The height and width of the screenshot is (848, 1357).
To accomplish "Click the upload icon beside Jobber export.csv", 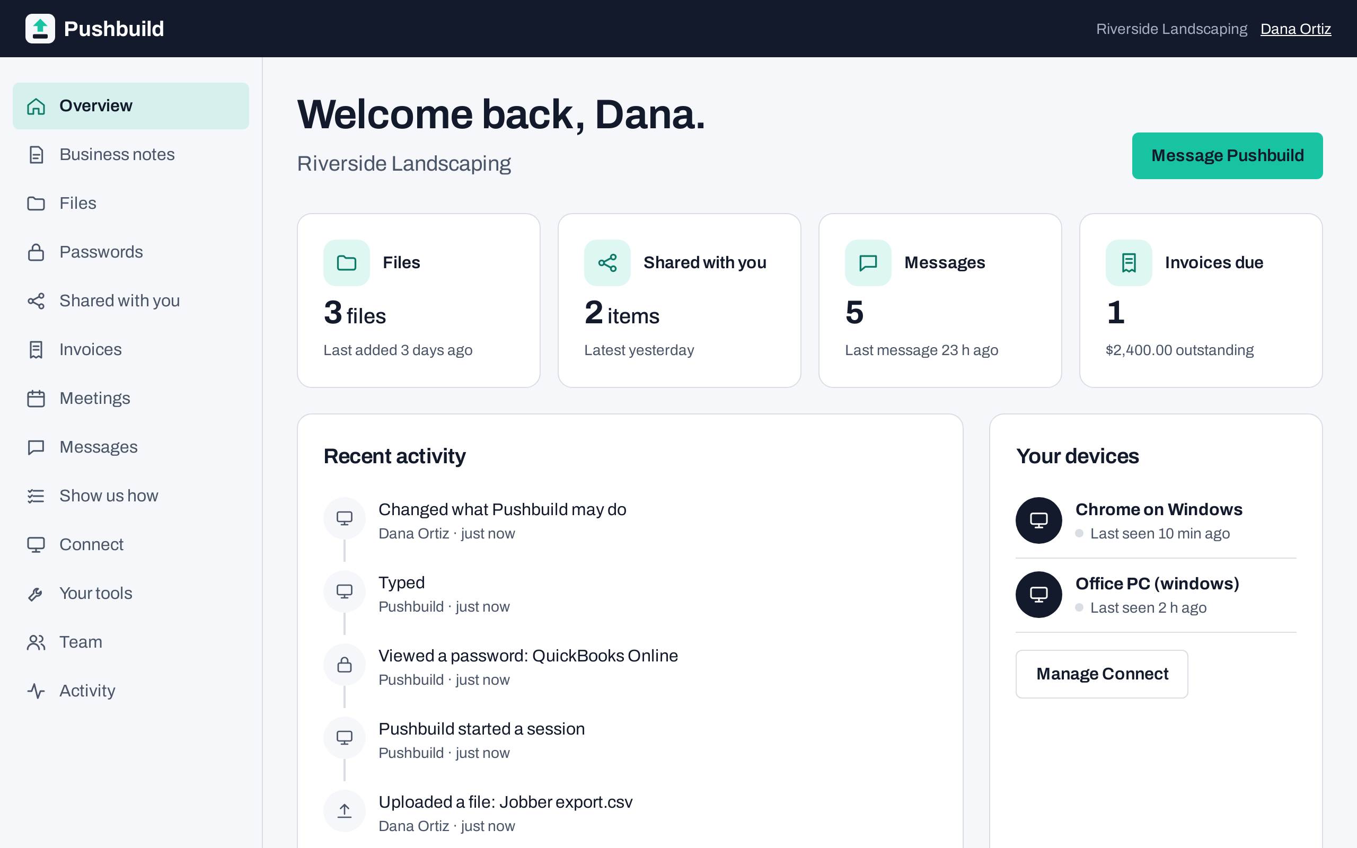I will click(x=345, y=811).
